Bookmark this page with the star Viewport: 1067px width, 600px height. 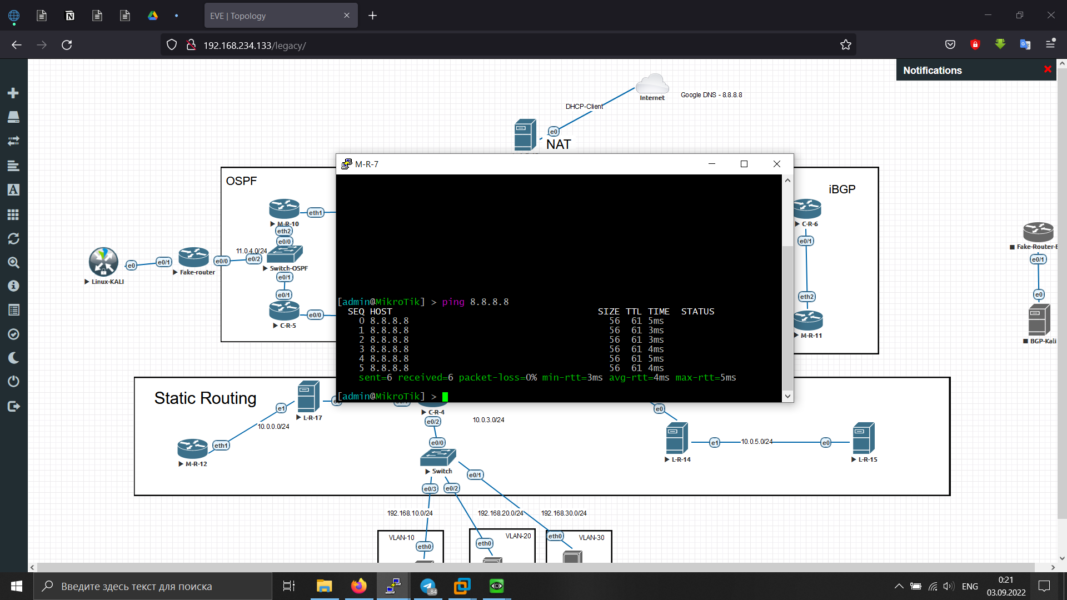(x=846, y=45)
